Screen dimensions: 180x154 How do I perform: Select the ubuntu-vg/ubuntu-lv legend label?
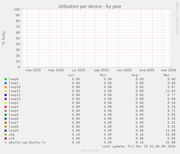27,142
